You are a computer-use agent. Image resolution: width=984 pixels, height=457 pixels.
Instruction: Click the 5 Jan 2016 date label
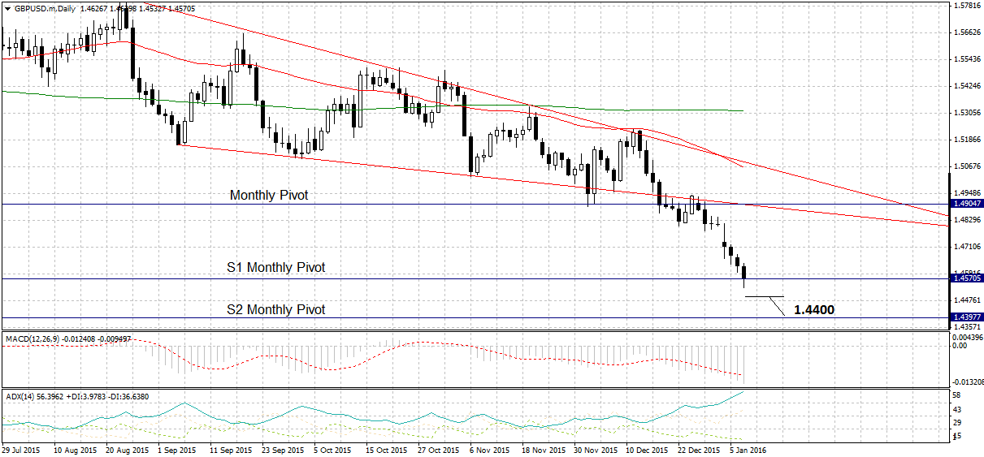748,449
